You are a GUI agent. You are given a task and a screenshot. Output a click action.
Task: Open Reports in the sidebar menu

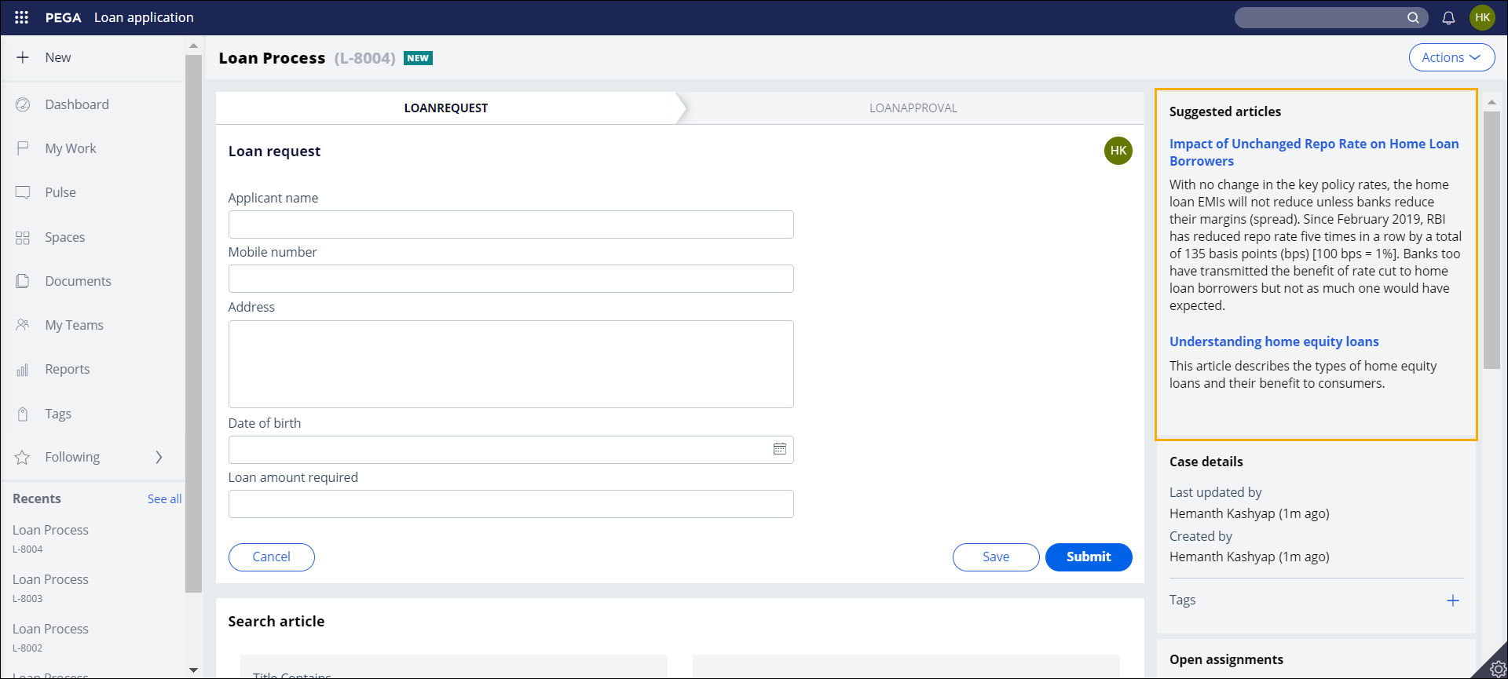tap(68, 369)
